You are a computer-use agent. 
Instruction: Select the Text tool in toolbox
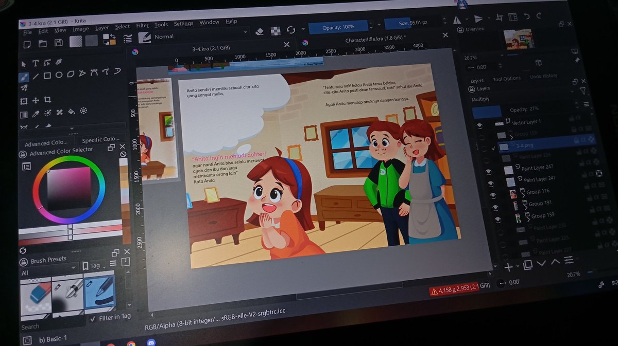click(x=35, y=63)
